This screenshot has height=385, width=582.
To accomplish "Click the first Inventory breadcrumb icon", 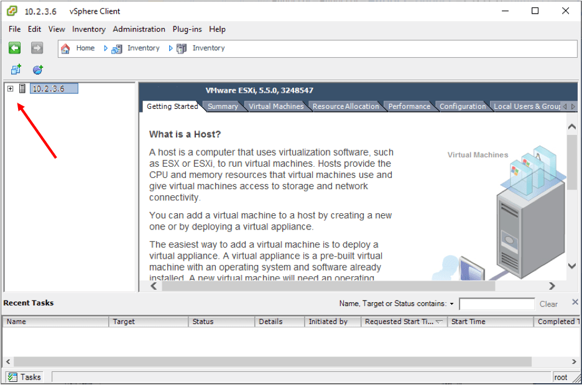I will tap(116, 49).
